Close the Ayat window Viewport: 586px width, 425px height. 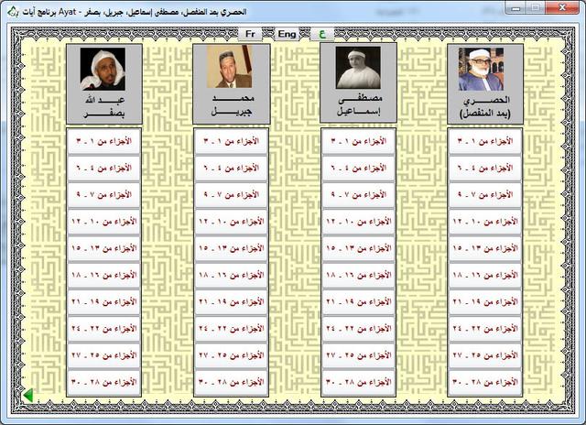(x=562, y=8)
